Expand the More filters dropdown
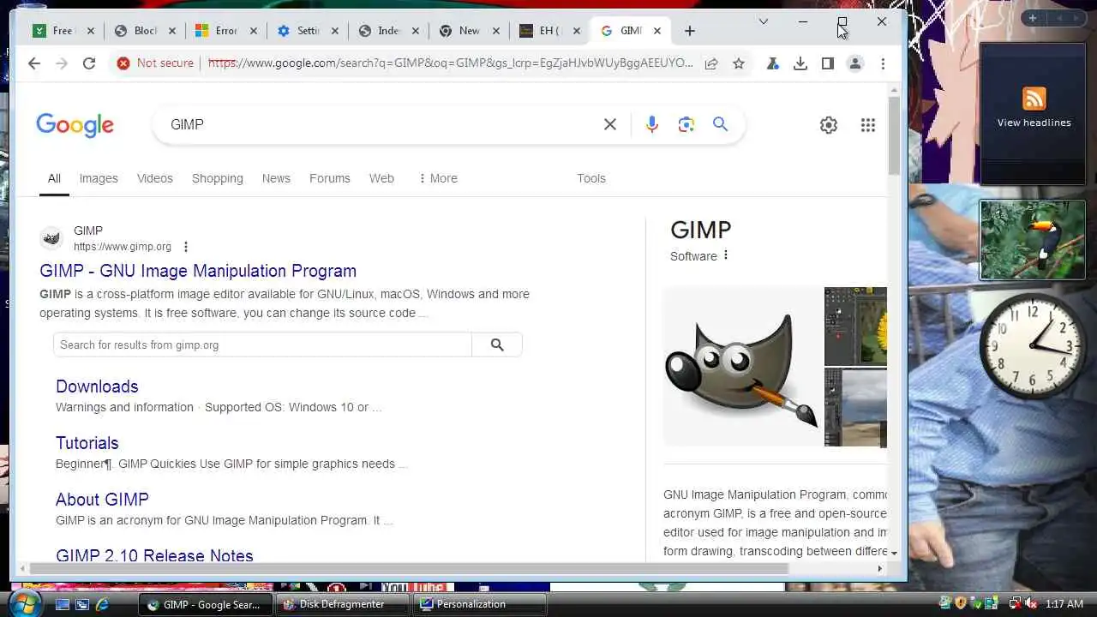 pos(438,178)
